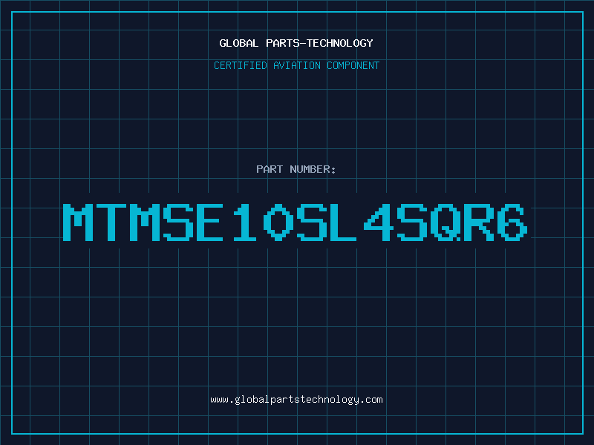Select the word GLOBAL in the header
The width and height of the screenshot is (594, 445).
point(238,43)
